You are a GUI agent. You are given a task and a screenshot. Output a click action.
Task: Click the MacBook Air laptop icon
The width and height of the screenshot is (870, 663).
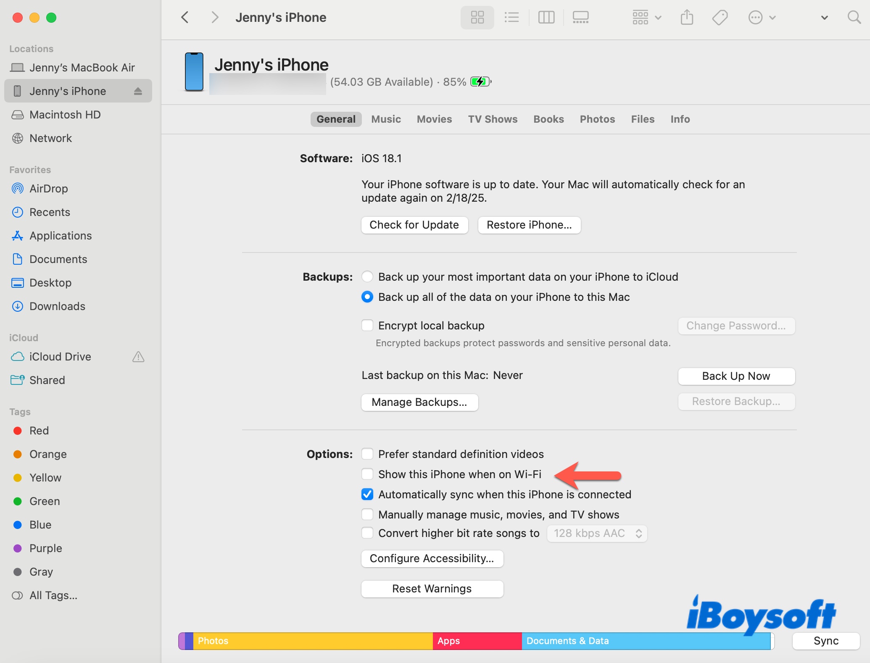(18, 68)
